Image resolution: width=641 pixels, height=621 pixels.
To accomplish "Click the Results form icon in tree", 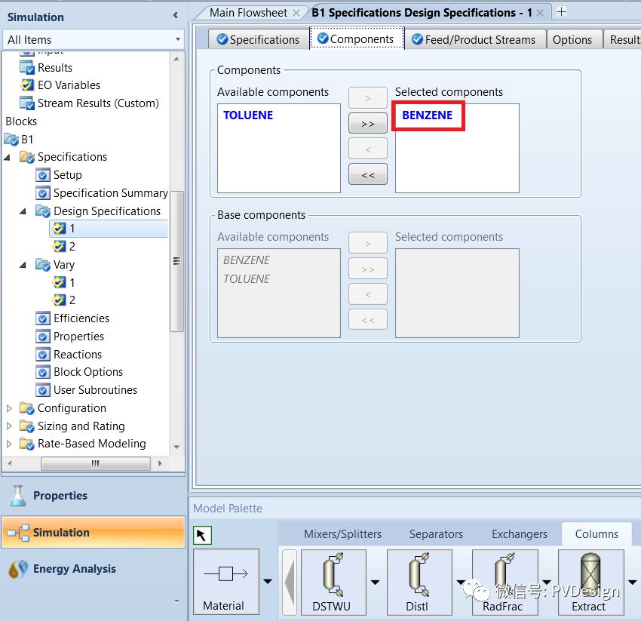I will [x=27, y=67].
